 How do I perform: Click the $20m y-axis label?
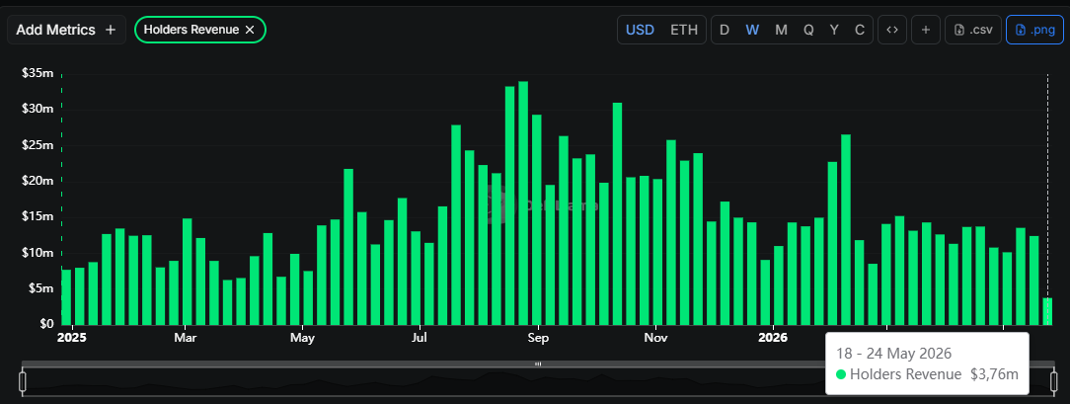tap(37, 181)
